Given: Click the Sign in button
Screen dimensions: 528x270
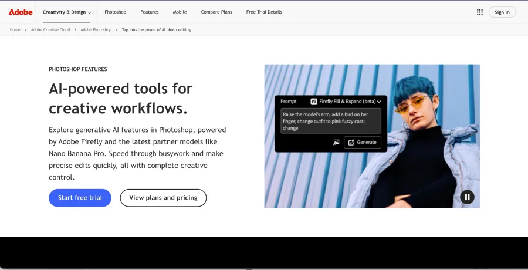Looking at the screenshot, I should pos(502,12).
